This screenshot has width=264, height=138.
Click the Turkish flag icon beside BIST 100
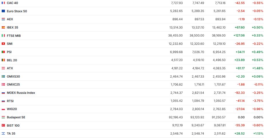[x=3, y=125]
